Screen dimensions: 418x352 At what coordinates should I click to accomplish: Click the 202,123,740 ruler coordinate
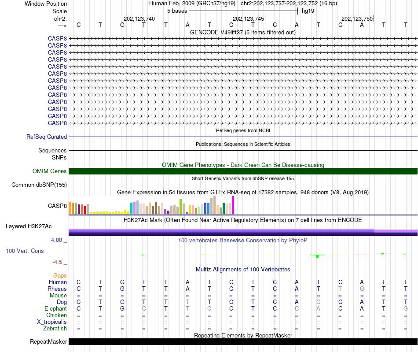(x=139, y=19)
